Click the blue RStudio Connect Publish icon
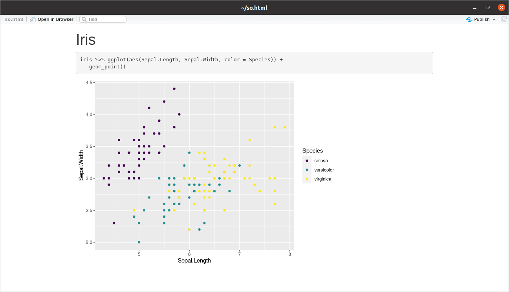509x292 pixels. pos(468,19)
